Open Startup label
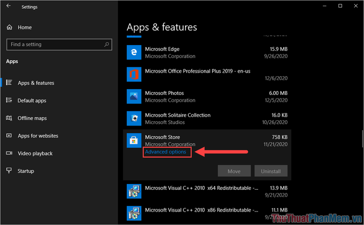 pyautogui.click(x=26, y=171)
